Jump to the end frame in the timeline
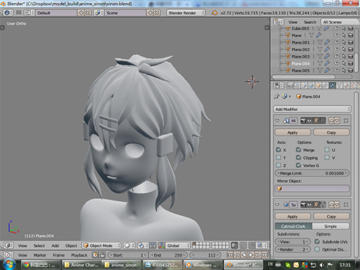360x270 pixels. pos(265,255)
